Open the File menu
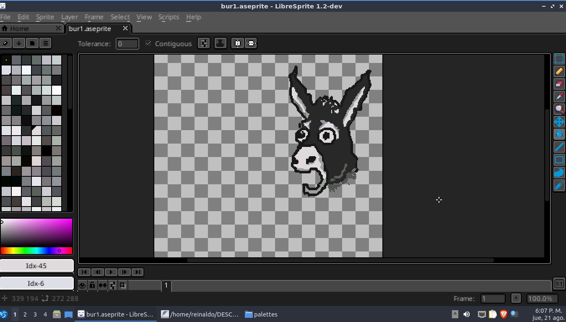The width and height of the screenshot is (566, 322). (5, 17)
